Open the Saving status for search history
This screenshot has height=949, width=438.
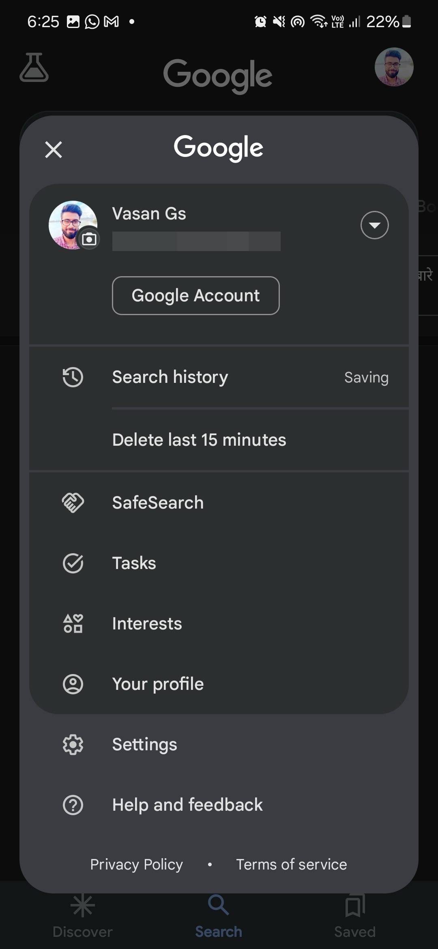(366, 378)
